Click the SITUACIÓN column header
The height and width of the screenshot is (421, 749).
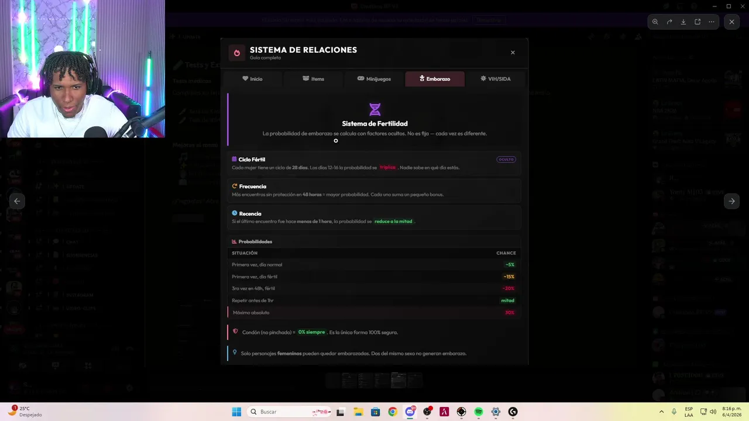[245, 253]
